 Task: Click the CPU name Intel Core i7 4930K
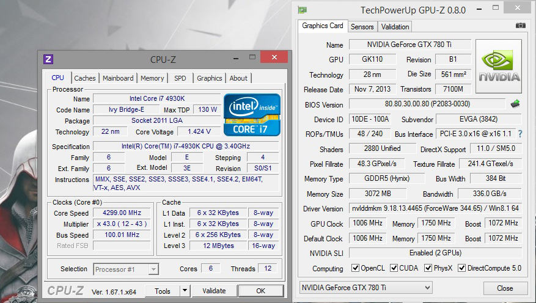pos(157,98)
